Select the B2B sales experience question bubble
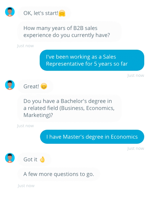 point(69,32)
